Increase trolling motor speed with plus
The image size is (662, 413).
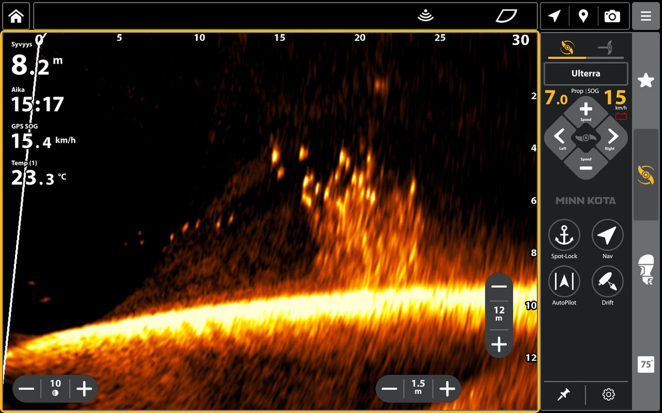point(586,110)
